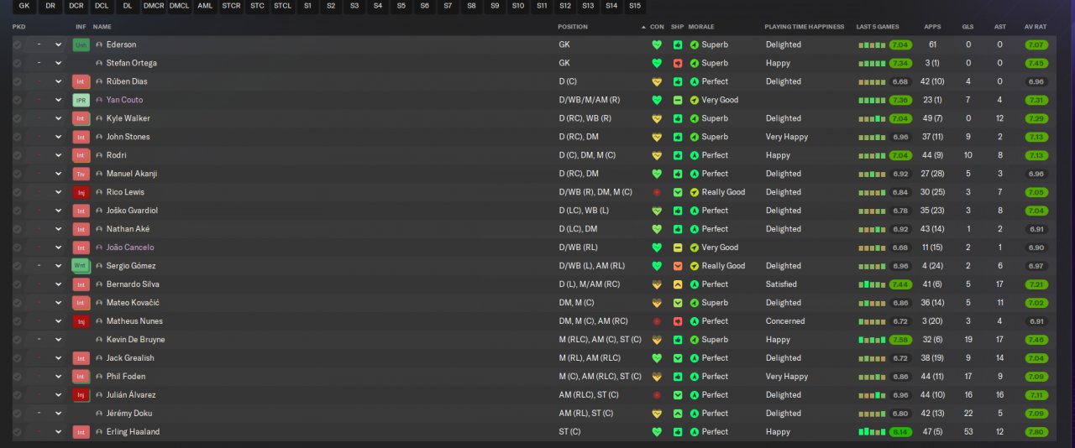Tick the picked checkbox for Kevin De Bruyne

pos(17,340)
